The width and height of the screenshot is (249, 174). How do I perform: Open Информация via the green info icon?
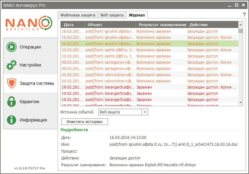(12, 120)
